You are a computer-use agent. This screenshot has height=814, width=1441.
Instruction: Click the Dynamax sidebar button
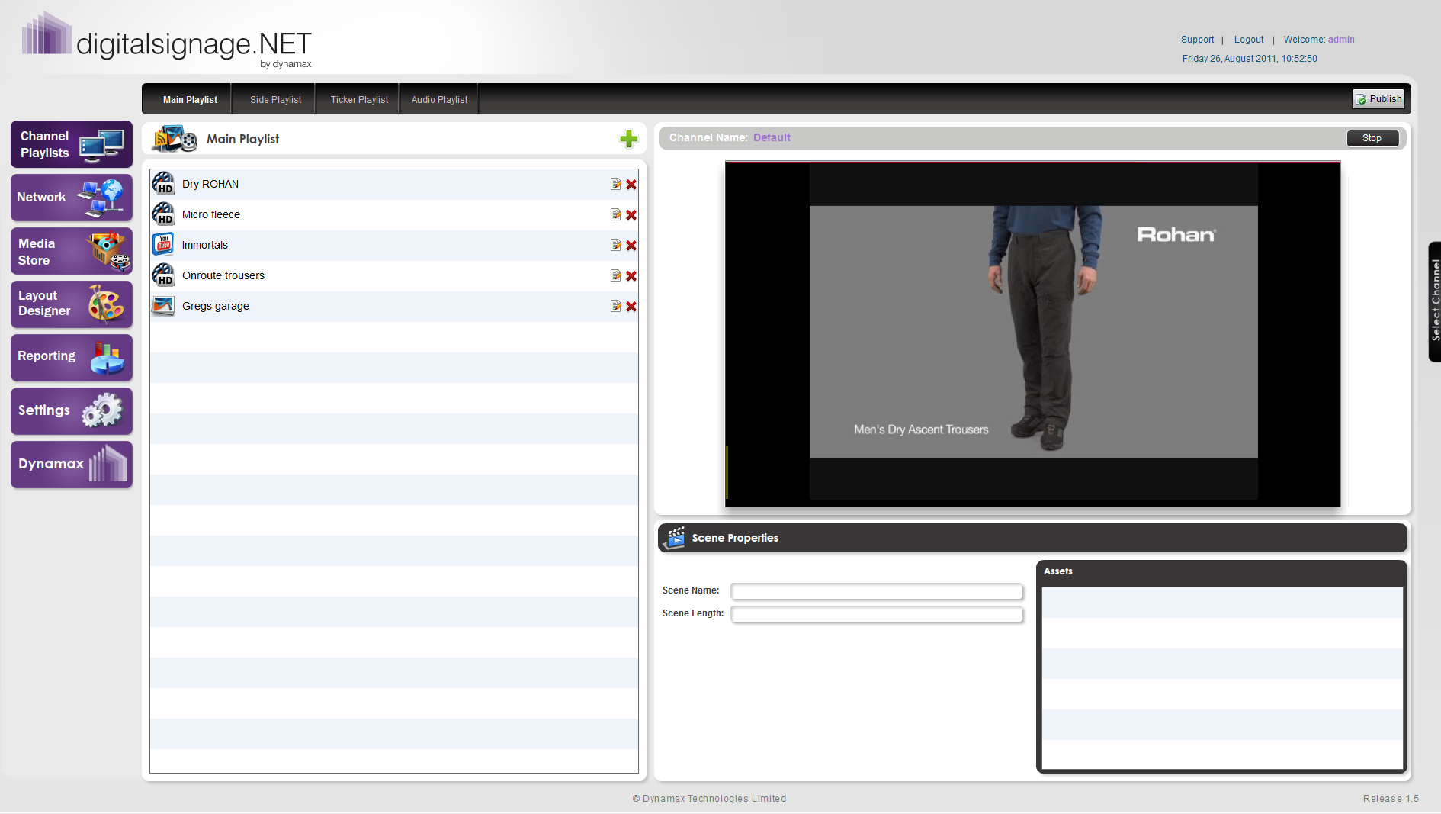point(72,465)
